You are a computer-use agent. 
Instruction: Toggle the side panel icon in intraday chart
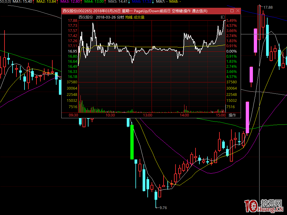(x=222, y=17)
